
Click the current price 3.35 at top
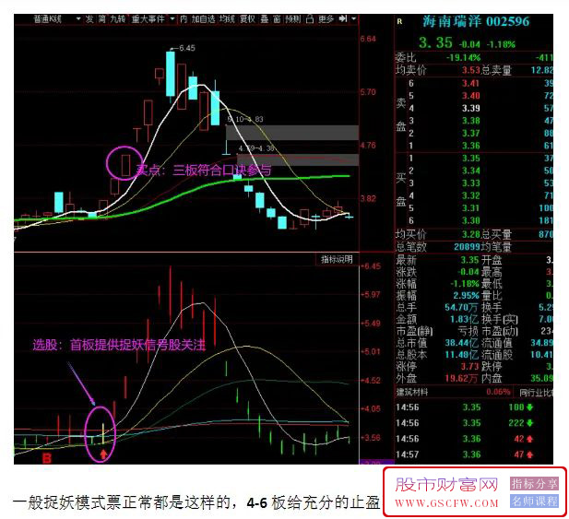click(x=435, y=42)
